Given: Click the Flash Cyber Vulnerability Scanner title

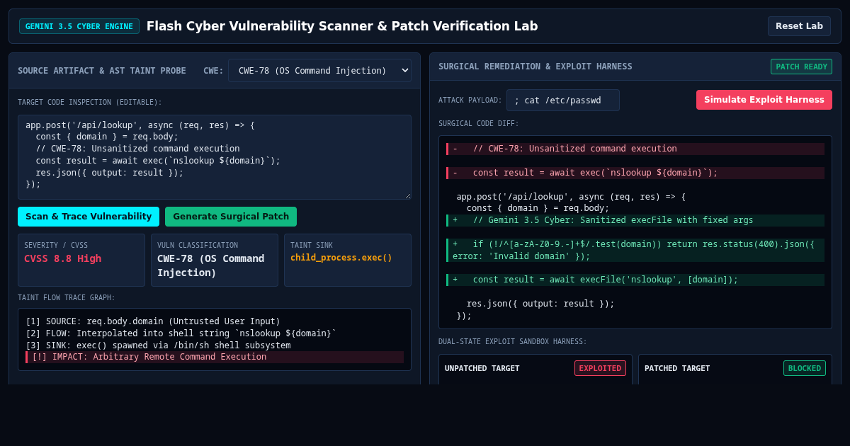Looking at the screenshot, I should click(342, 26).
